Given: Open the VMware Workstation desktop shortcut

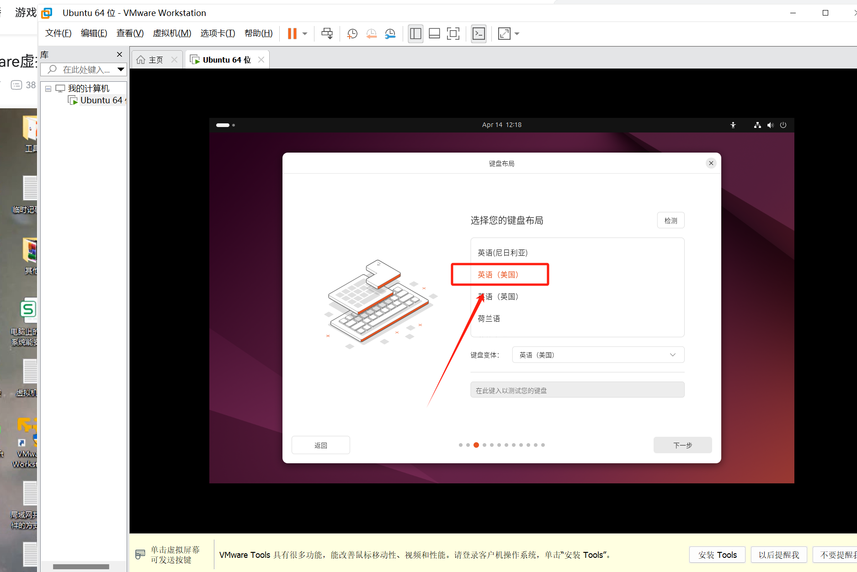Looking at the screenshot, I should pyautogui.click(x=27, y=443).
